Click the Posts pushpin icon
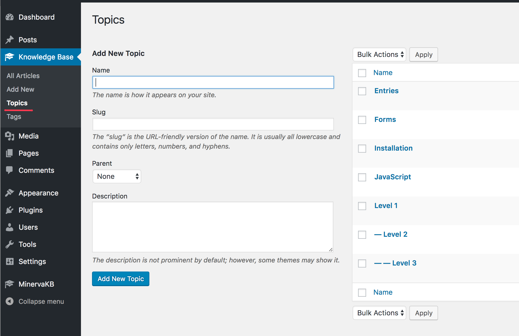This screenshot has width=519, height=336. [x=10, y=40]
